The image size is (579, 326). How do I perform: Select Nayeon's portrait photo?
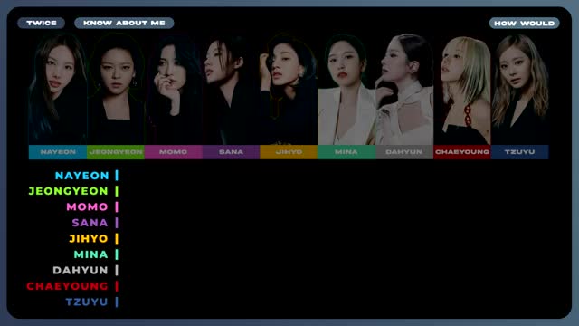tap(58, 89)
